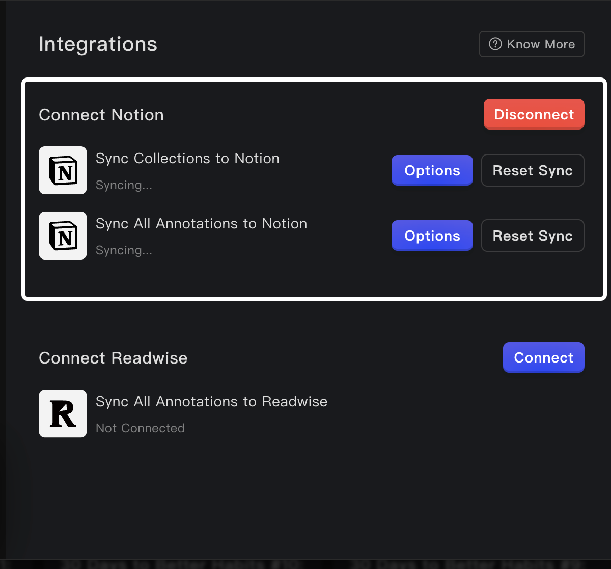Open Options for Sync All Annotations to Notion
Image resolution: width=611 pixels, height=569 pixels.
(x=432, y=236)
